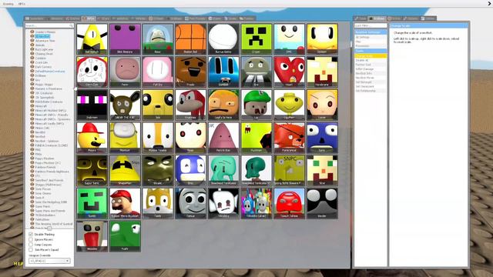The image size is (493, 277).
Task: Pick the blonde anime girl with red eyes NPC
Action: tap(322, 105)
